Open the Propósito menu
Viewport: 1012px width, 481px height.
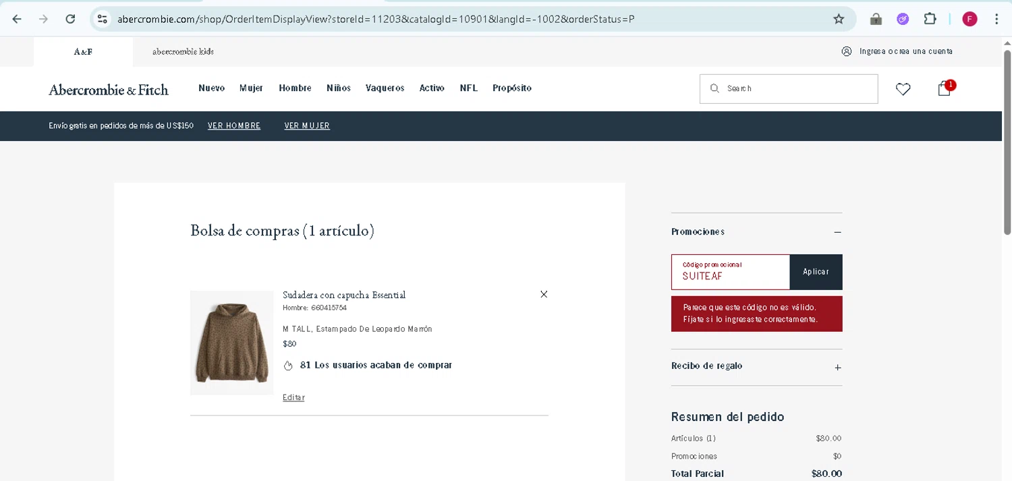click(x=512, y=88)
